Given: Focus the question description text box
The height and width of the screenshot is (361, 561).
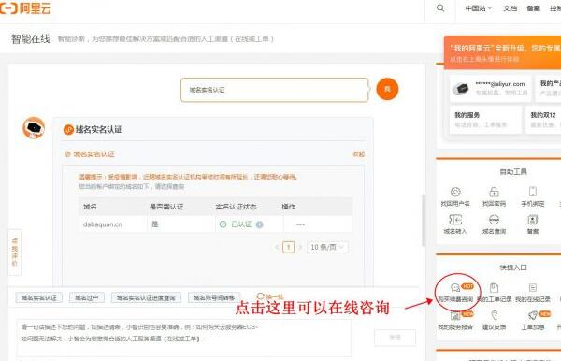Looking at the screenshot, I should tap(183, 337).
